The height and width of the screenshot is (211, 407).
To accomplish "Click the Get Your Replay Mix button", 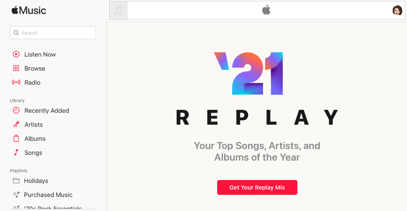I will coord(257,187).
